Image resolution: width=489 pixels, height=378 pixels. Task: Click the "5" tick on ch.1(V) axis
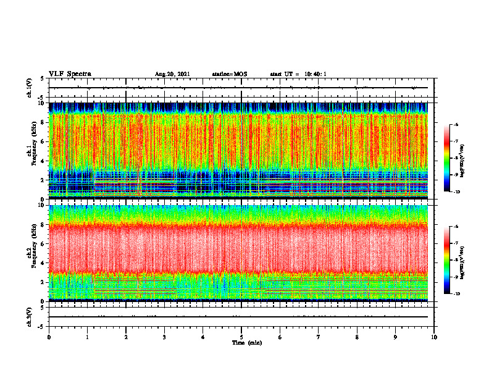coord(43,78)
